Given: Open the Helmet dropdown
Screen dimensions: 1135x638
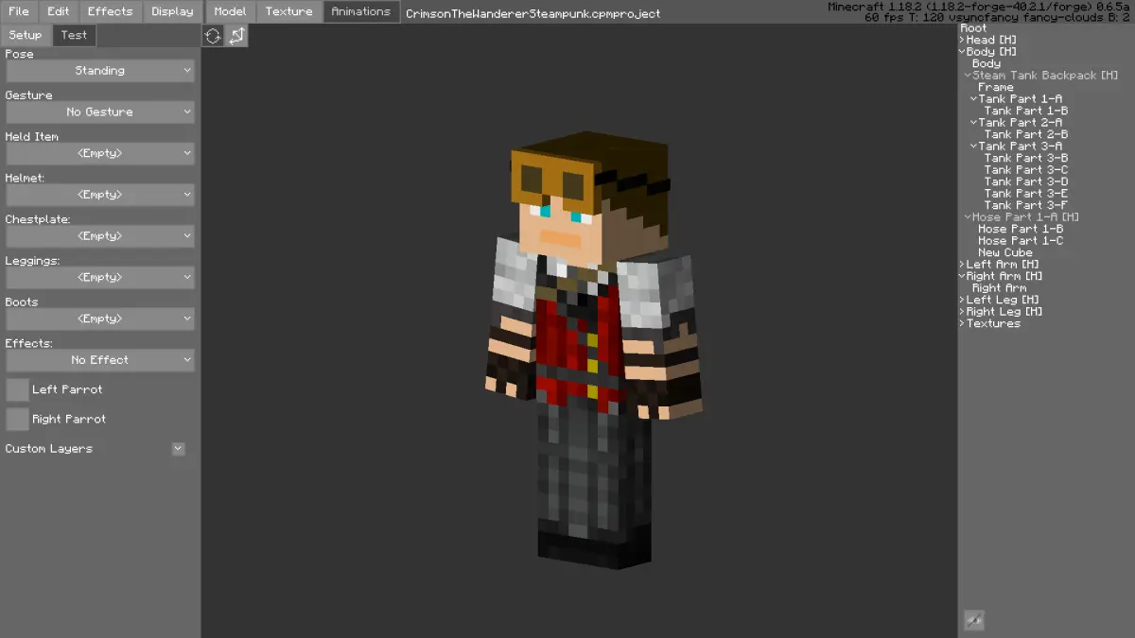Looking at the screenshot, I should coord(100,195).
